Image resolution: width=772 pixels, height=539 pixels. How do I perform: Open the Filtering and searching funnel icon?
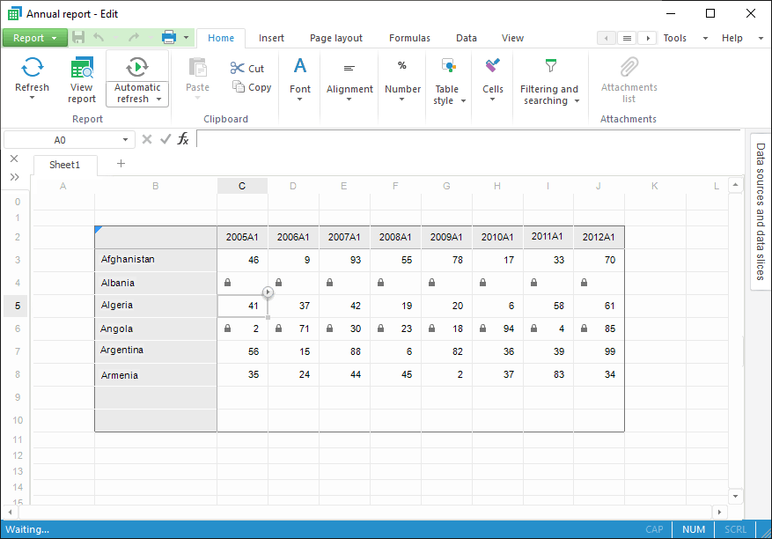(550, 67)
